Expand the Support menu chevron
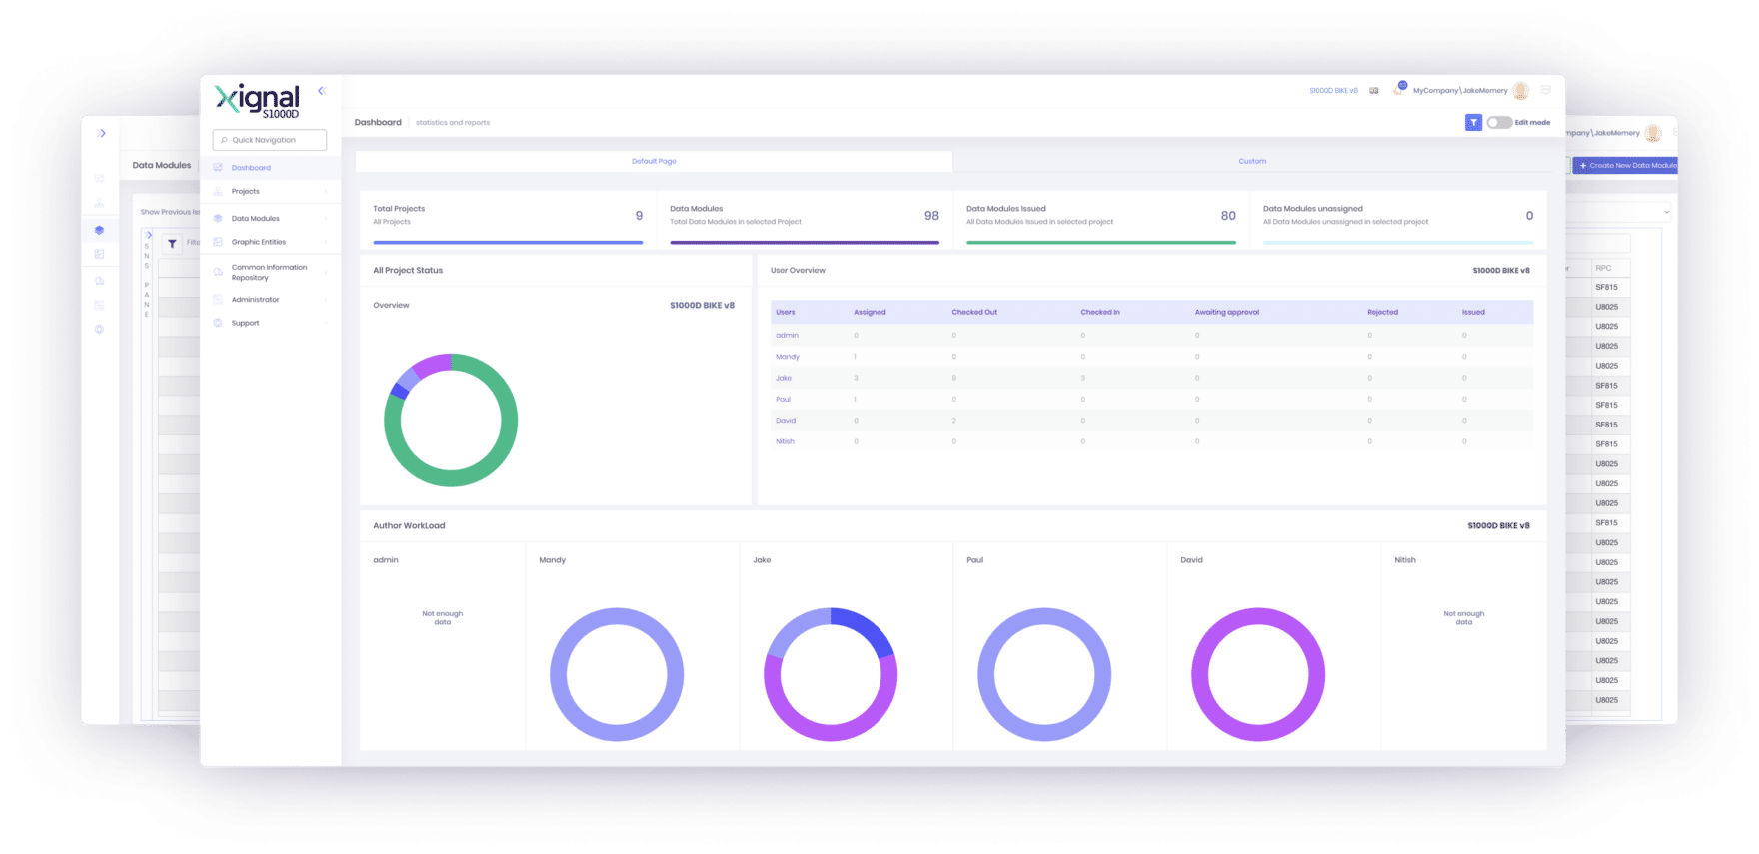 coord(326,323)
